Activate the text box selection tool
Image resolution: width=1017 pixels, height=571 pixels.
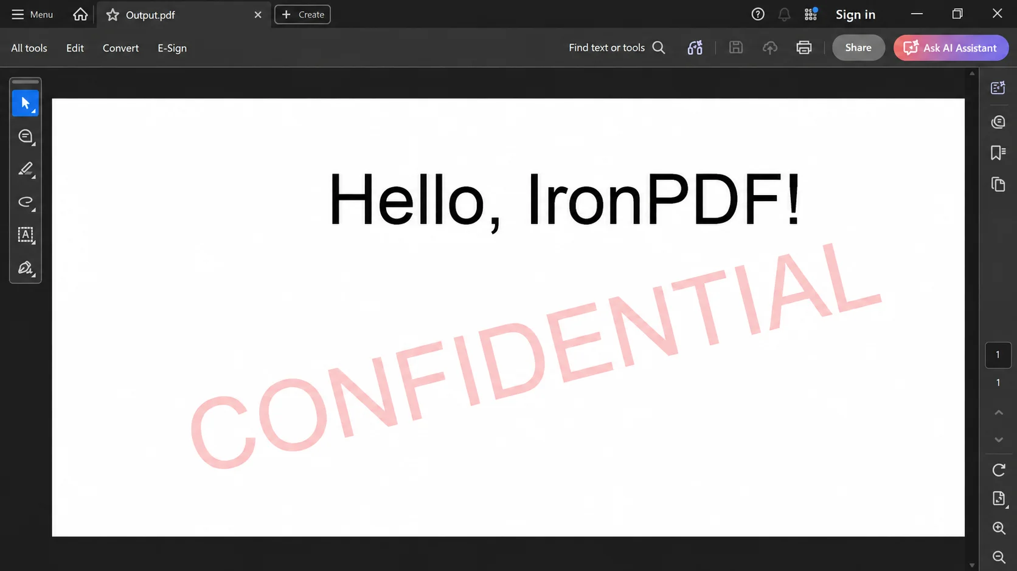(x=26, y=235)
